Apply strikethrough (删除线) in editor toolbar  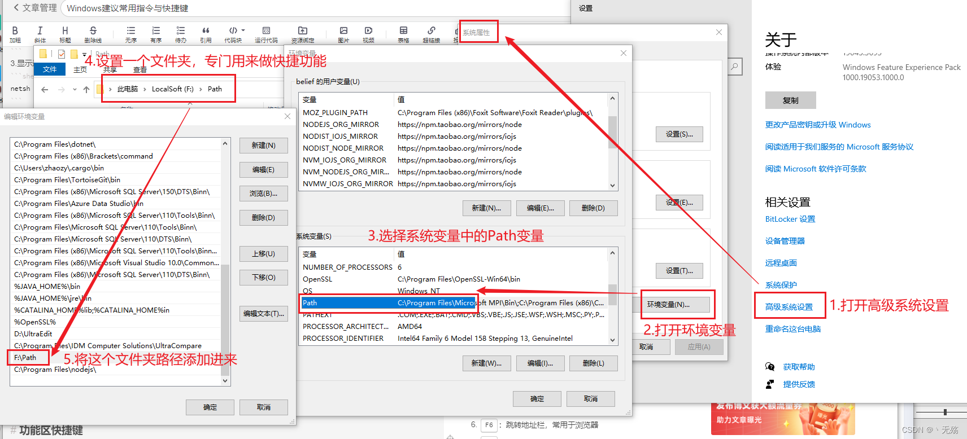pyautogui.click(x=93, y=34)
